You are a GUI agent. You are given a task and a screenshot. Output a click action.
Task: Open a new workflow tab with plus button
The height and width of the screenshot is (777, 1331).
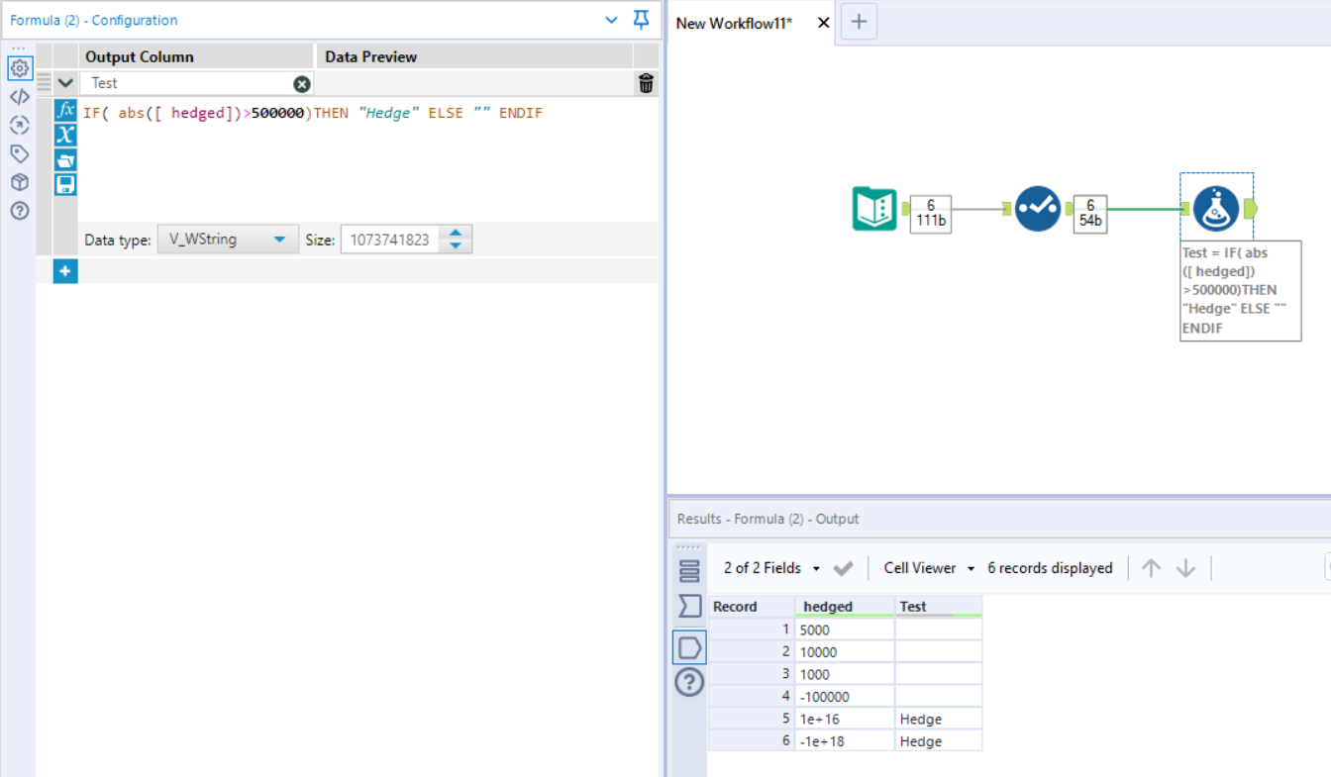[x=858, y=21]
